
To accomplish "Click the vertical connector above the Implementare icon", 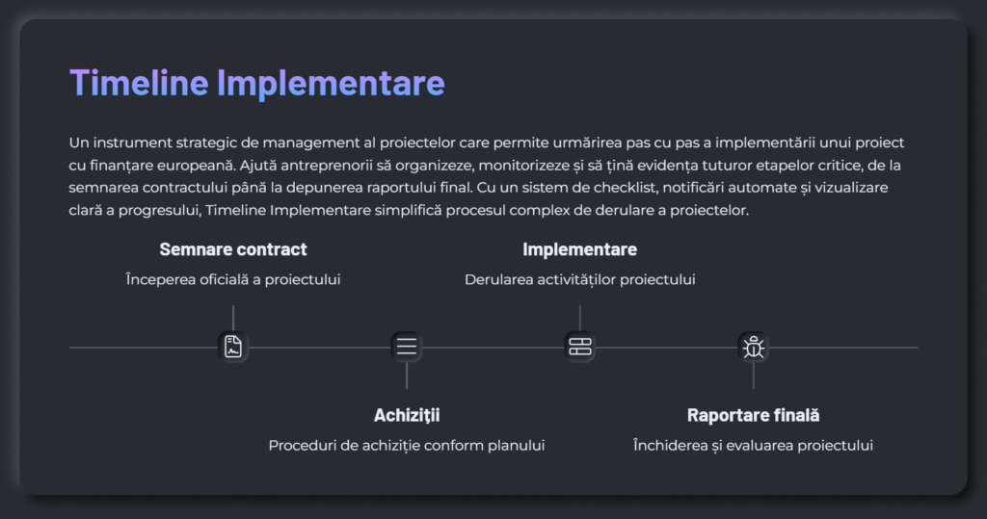I will coord(579,317).
